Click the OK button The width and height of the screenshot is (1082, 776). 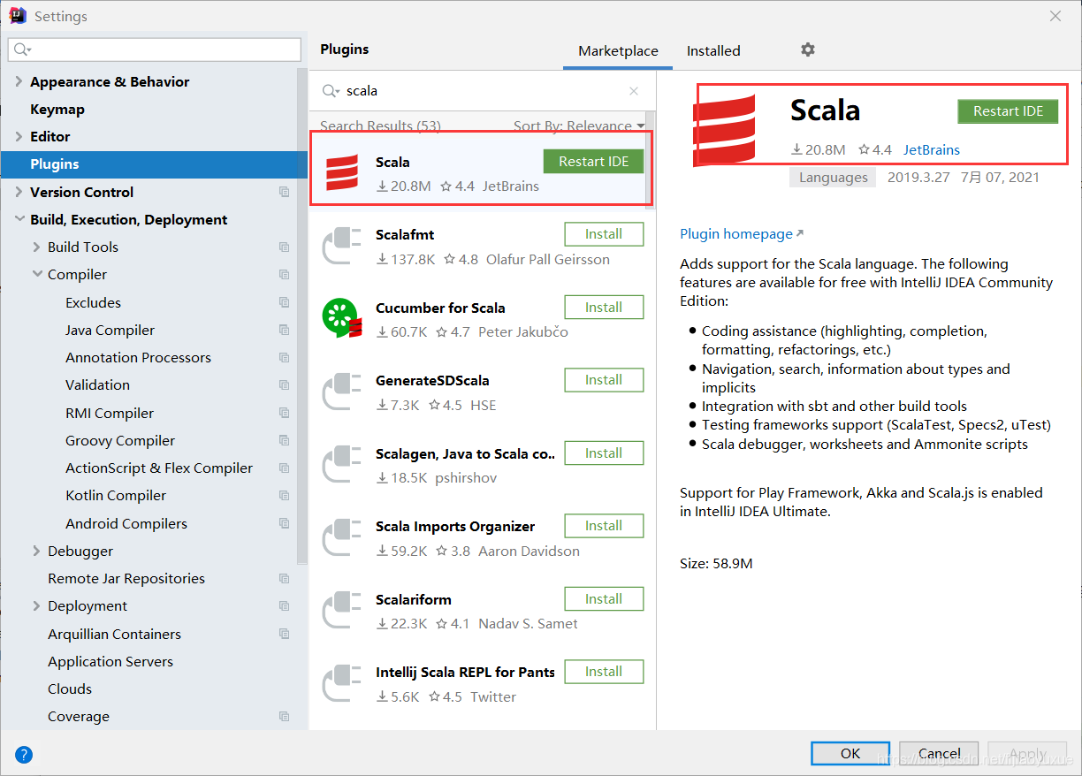(x=850, y=753)
